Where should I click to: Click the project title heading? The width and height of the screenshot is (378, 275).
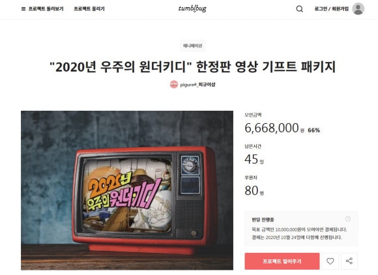click(x=193, y=66)
